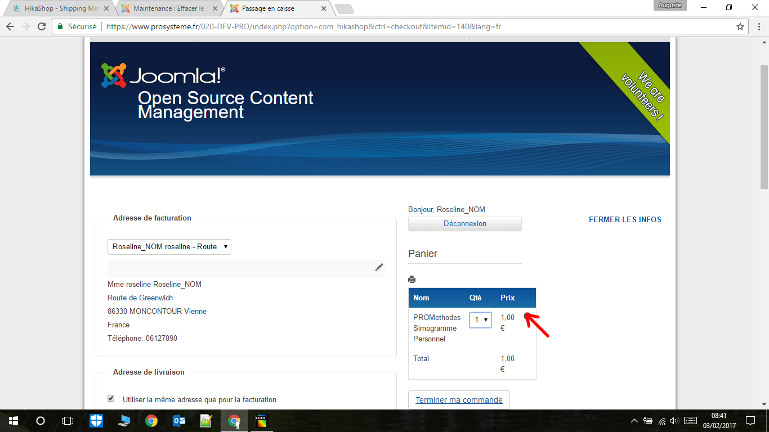Click the Nom column header
This screenshot has height=432, width=769.
pyautogui.click(x=421, y=298)
